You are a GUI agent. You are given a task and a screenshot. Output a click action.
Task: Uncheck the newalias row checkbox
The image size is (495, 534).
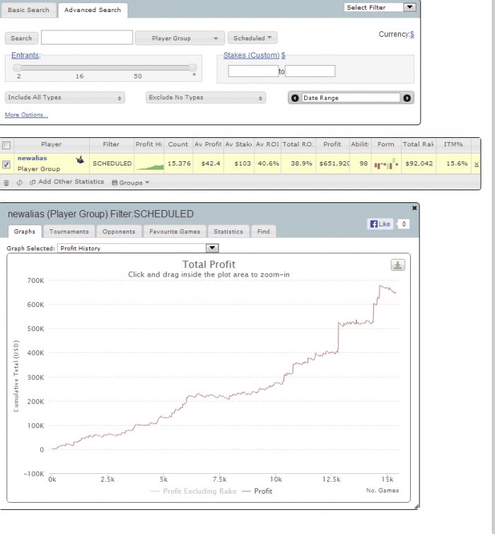point(6,165)
